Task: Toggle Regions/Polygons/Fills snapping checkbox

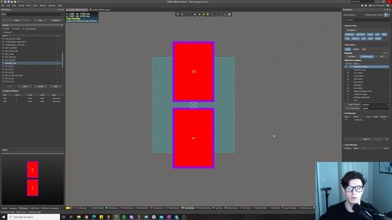Action: click(x=349, y=91)
